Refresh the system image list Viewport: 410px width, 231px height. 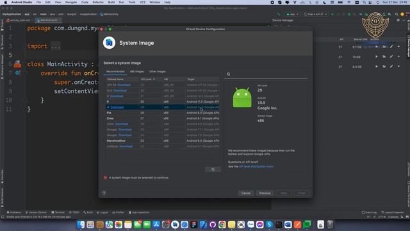tap(213, 169)
